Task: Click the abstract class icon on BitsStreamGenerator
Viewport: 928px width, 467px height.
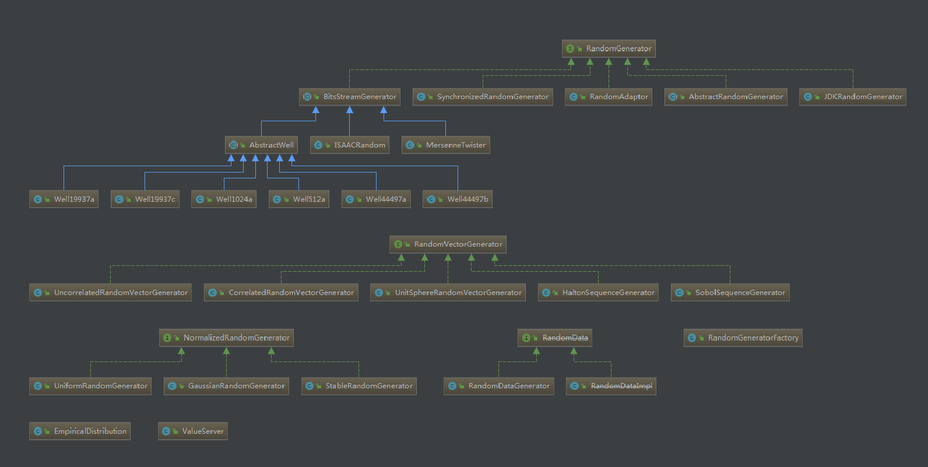Action: pyautogui.click(x=307, y=97)
